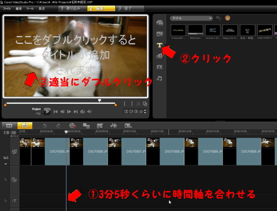
Task: Open the タイトル category dropdown
Action: coord(191,18)
